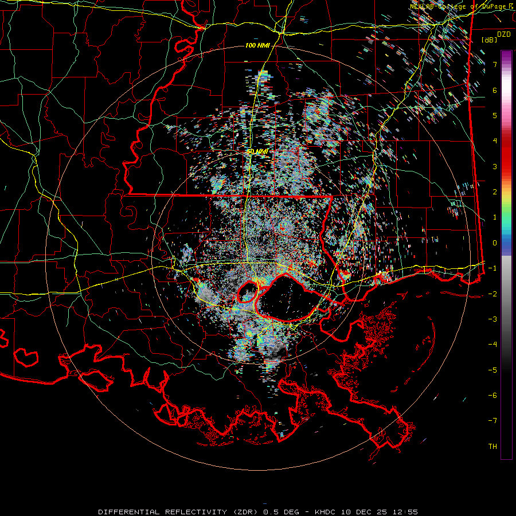Viewport: 516px width, 516px height.
Task: Click the '-2' value on color scale
Action: click(x=492, y=294)
